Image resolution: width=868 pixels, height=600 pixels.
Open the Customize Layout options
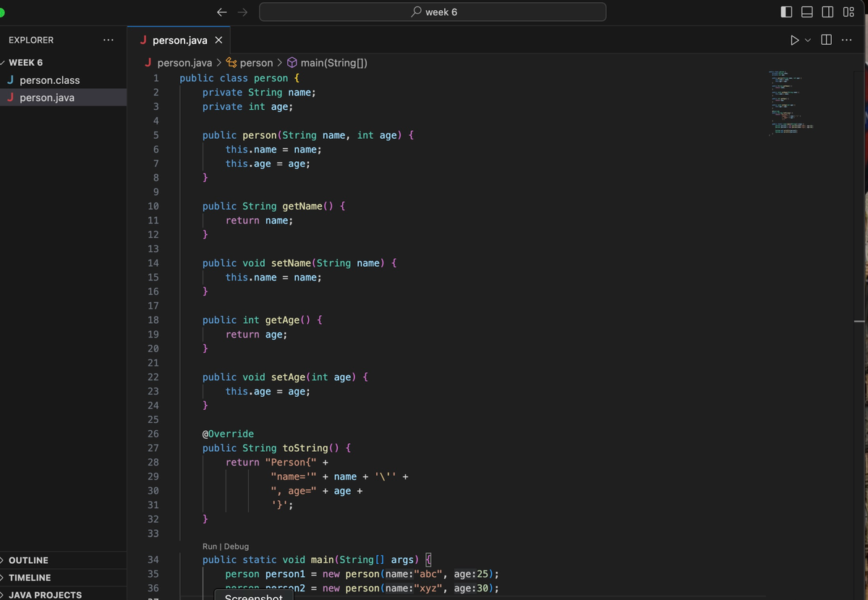(x=848, y=12)
